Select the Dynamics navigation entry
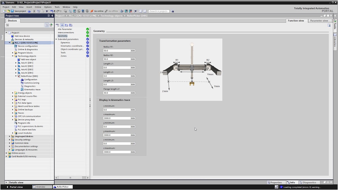 [x=65, y=42]
